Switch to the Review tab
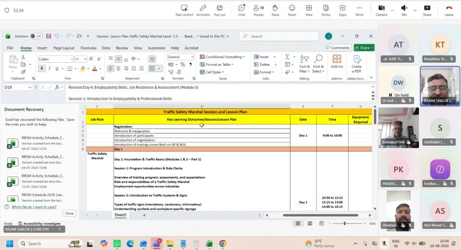Viewport: 461px width, 250px height. pyautogui.click(x=122, y=48)
